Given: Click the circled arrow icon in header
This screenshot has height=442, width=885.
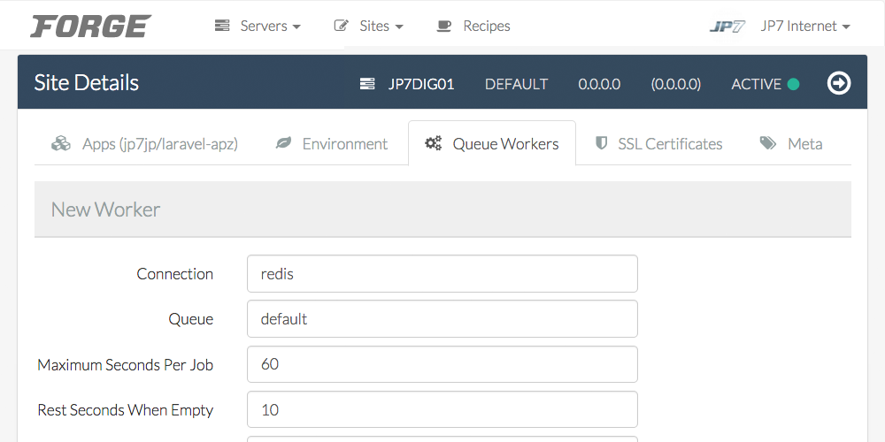Looking at the screenshot, I should click(839, 83).
